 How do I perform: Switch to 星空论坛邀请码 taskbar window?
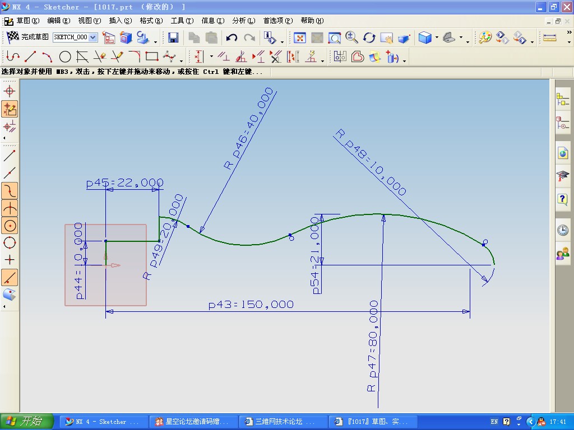[x=193, y=422]
